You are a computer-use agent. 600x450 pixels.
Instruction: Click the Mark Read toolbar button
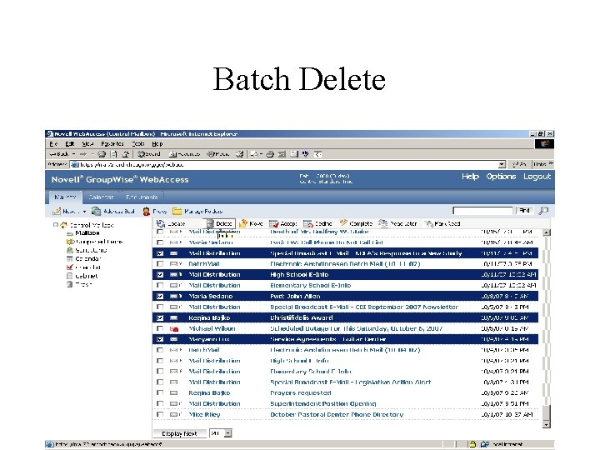coord(442,223)
